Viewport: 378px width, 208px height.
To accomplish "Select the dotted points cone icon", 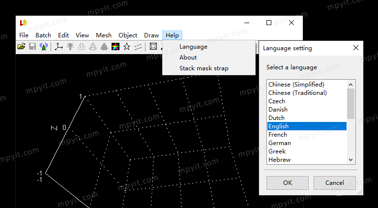I will coord(82,47).
